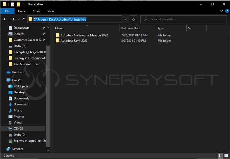
Task: Sort by the Date modified column
Action: pos(131,28)
